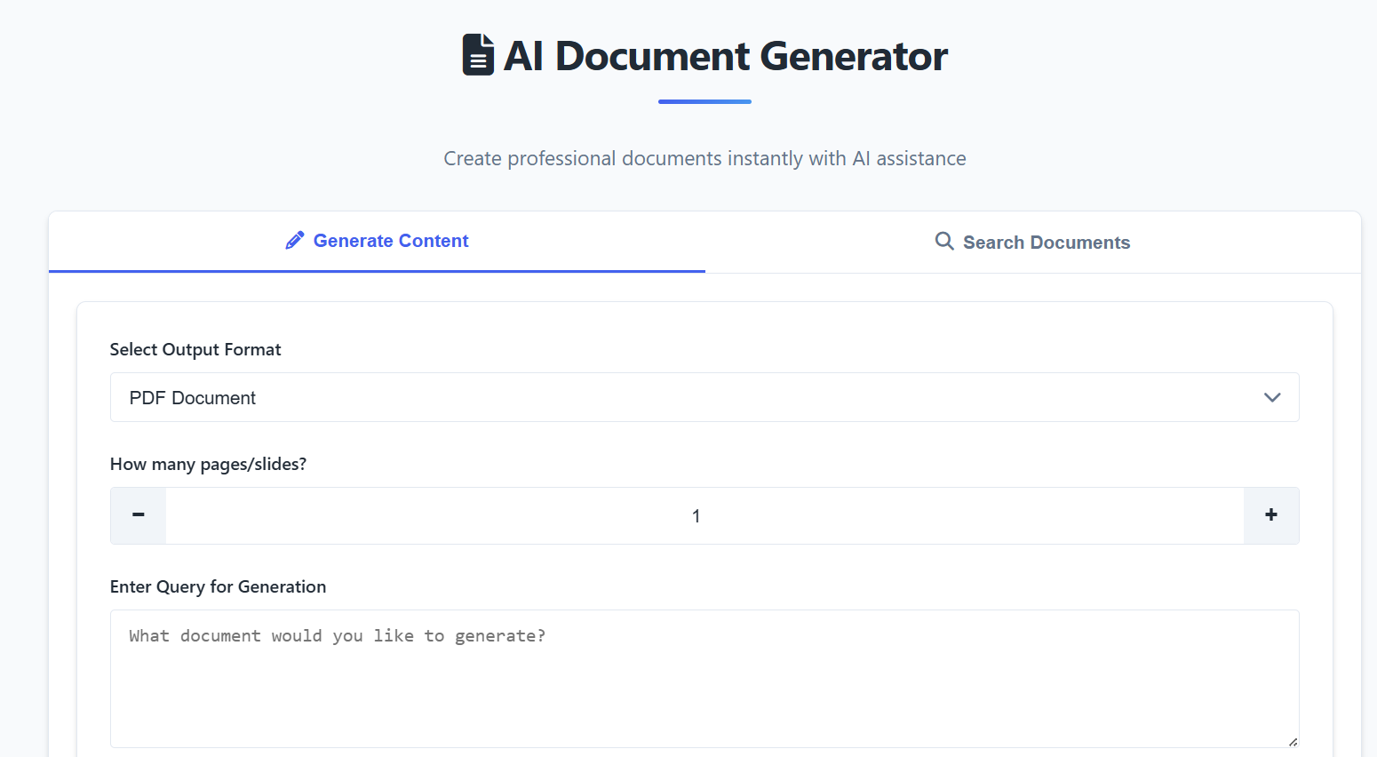Viewport: 1377px width, 757px height.
Task: Click the How many pages/slides label
Action: 208,465
